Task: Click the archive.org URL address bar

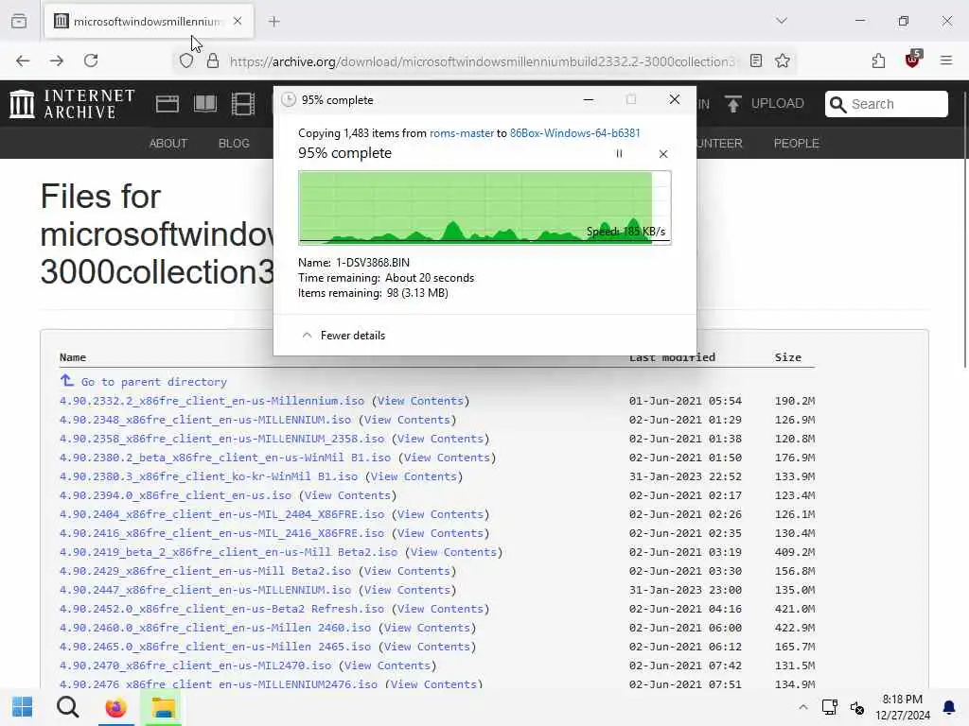Action: (482, 61)
